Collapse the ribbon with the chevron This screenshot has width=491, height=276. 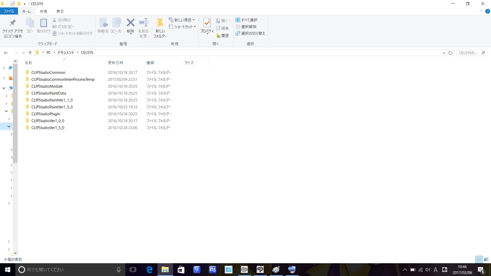(x=481, y=11)
